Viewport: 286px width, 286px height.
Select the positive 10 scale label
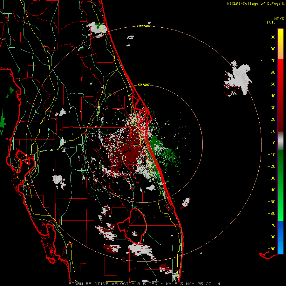click(x=273, y=131)
